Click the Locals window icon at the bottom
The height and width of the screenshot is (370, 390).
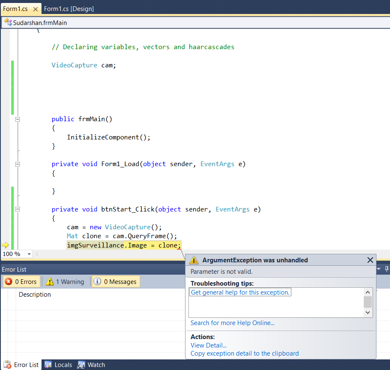48,364
